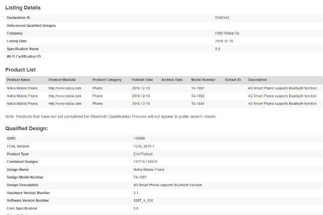The width and height of the screenshot is (323, 215).
Task: Open the nokia.com link in the TA-1087 row
Action: [65, 88]
